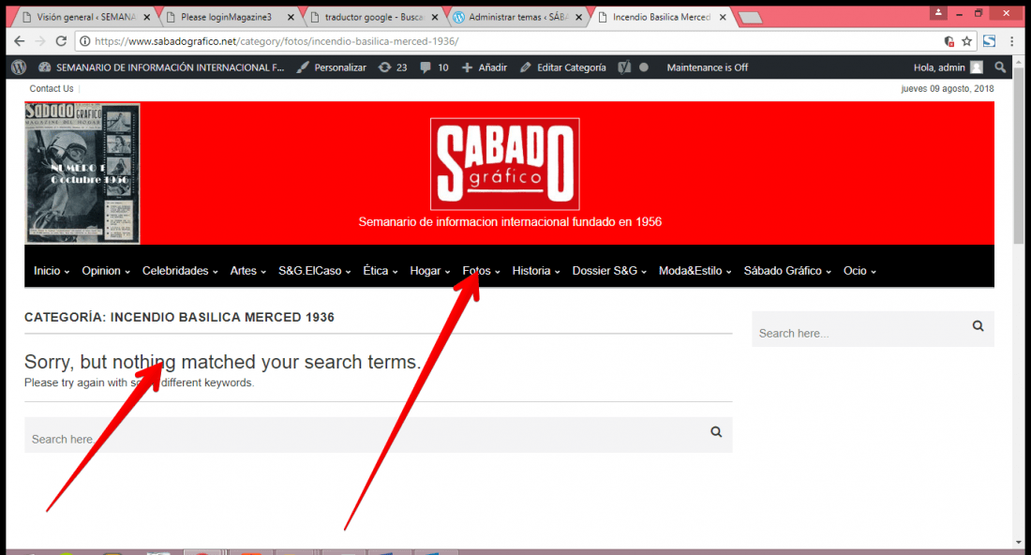
Task: Bookmark this page with the star icon
Action: pos(966,41)
